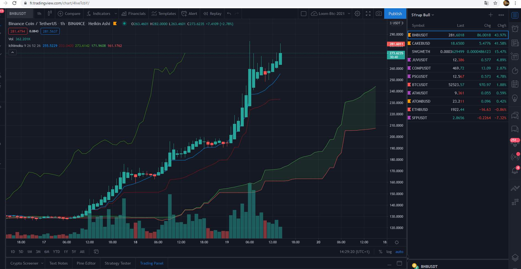The width and height of the screenshot is (521, 269).
Task: Open watchlist more options dots
Action: 501,15
